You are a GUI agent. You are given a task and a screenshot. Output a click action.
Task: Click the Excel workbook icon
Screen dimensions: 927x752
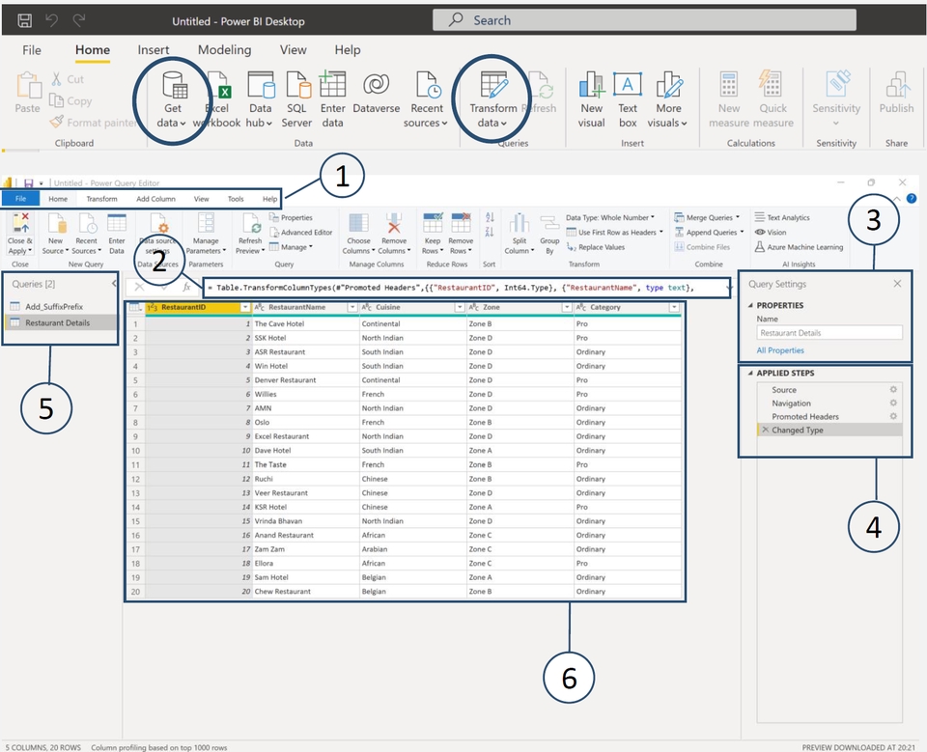click(x=218, y=88)
